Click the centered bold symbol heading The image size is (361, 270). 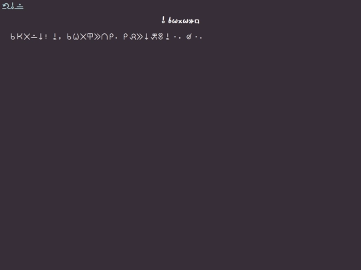pos(180,21)
